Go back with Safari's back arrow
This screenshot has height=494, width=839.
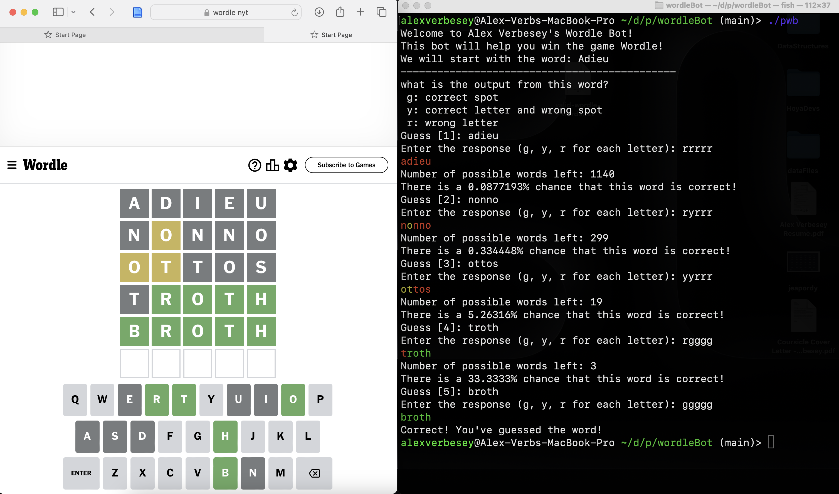tap(93, 12)
